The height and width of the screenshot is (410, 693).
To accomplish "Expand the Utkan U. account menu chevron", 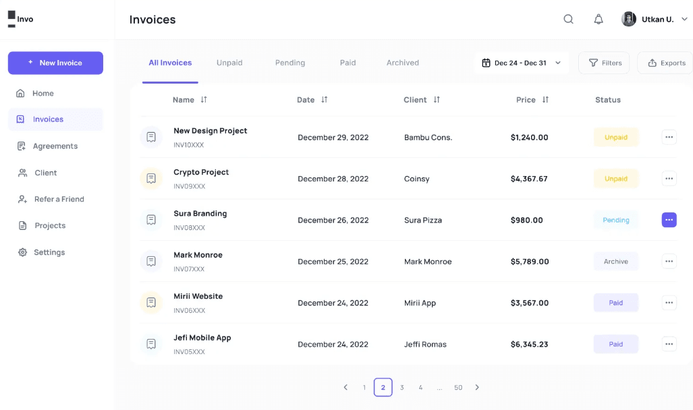I will click(684, 19).
